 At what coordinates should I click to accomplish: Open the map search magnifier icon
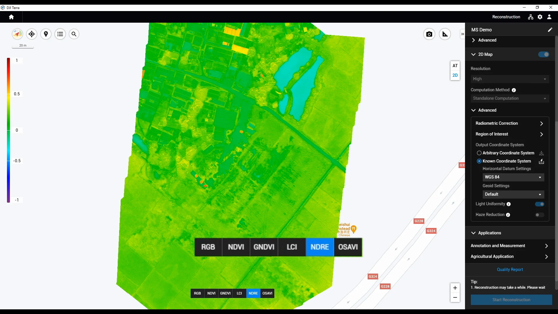[74, 34]
